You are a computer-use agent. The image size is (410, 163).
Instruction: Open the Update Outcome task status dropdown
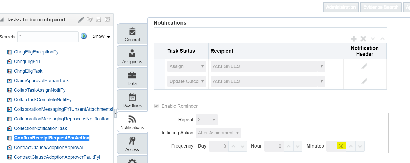pos(187,81)
